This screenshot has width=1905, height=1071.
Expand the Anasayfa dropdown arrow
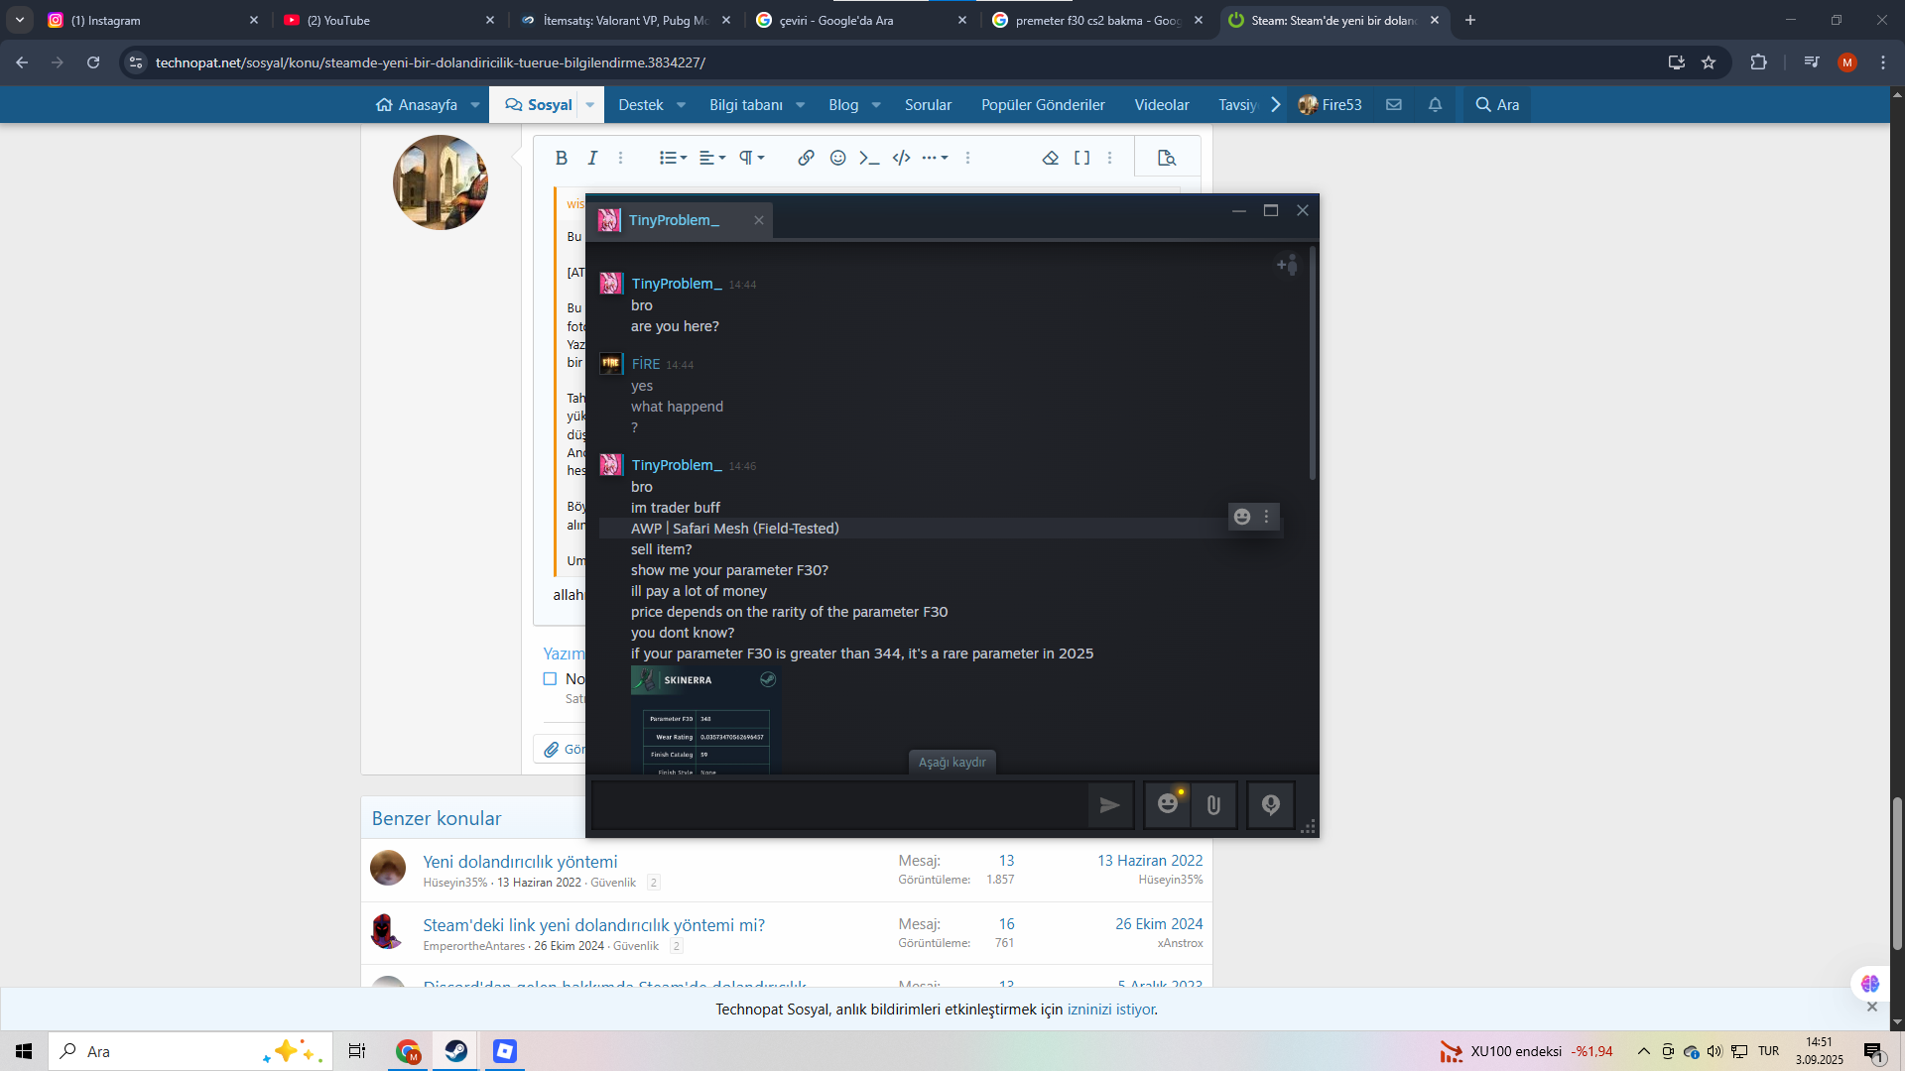coord(475,105)
